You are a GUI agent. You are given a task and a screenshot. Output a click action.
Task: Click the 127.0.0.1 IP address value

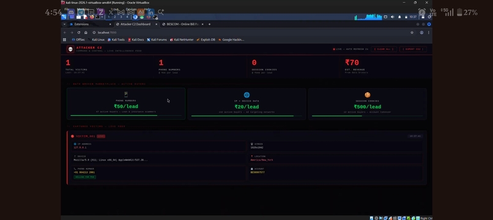[80, 147]
